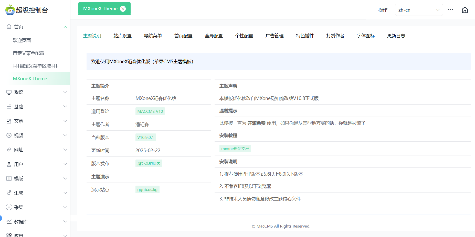Screen dimensions: 475x237
Task: Open the 操作 menu in header
Action: pos(383,10)
